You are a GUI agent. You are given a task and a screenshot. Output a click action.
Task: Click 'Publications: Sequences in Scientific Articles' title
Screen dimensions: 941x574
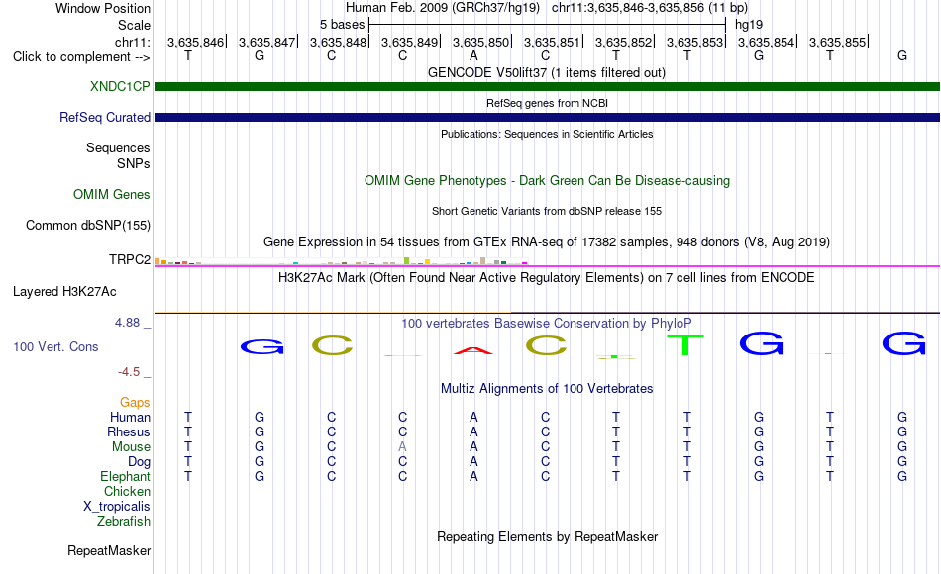[x=547, y=134]
